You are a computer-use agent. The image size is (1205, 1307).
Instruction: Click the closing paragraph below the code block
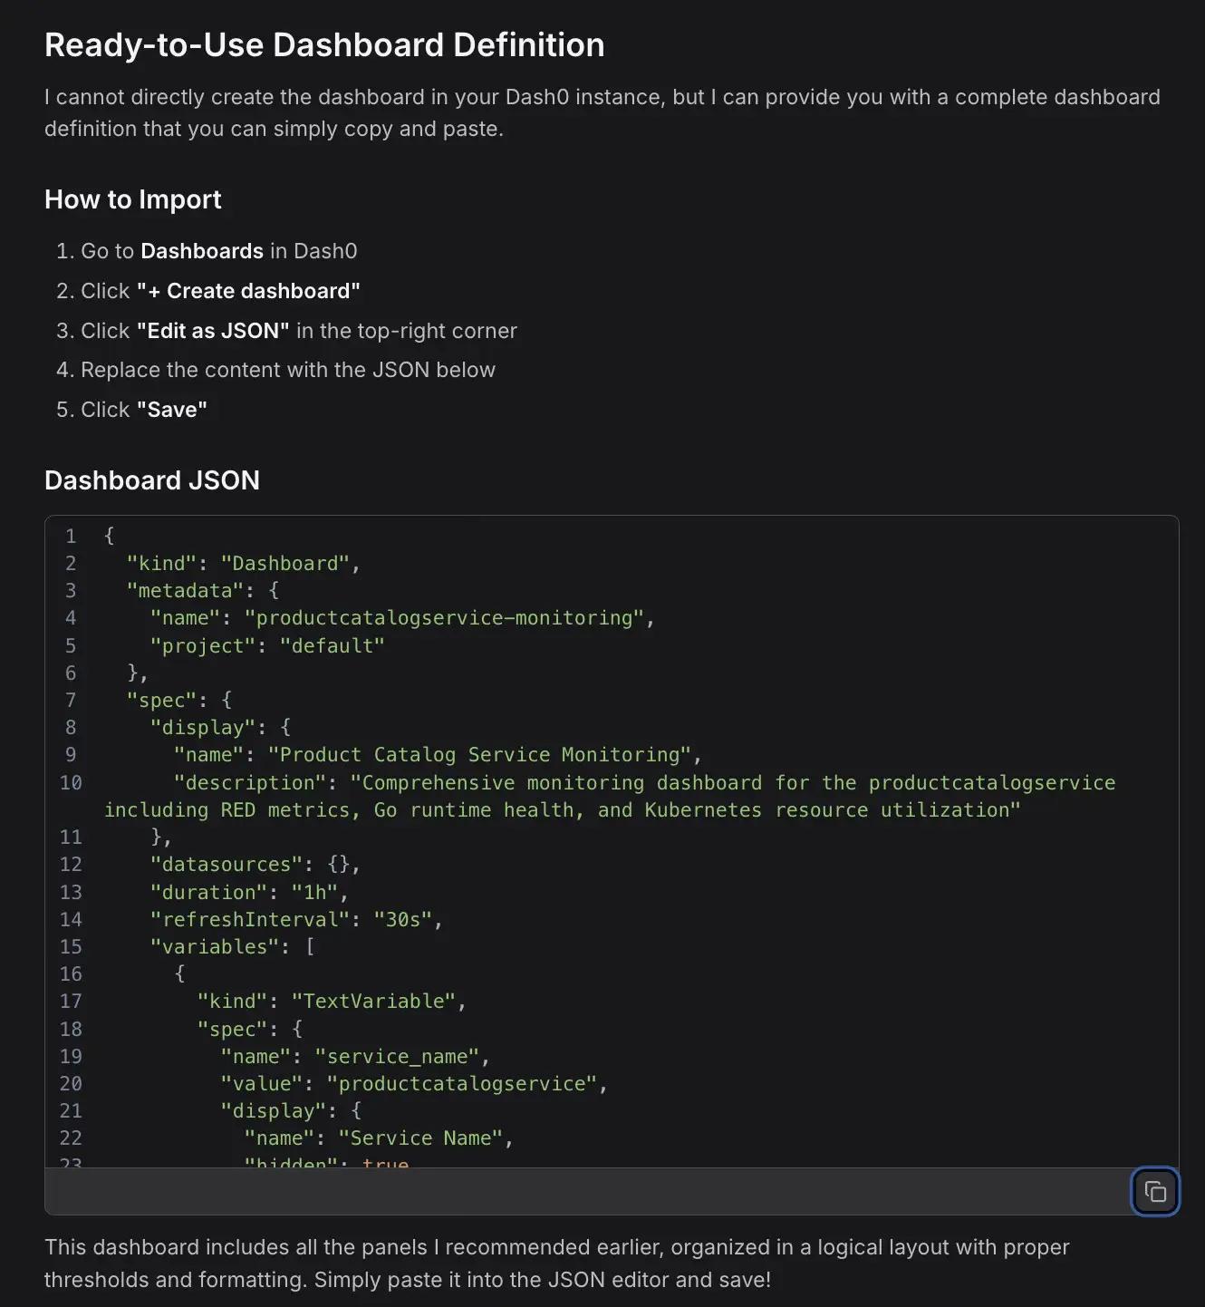[x=556, y=1263]
